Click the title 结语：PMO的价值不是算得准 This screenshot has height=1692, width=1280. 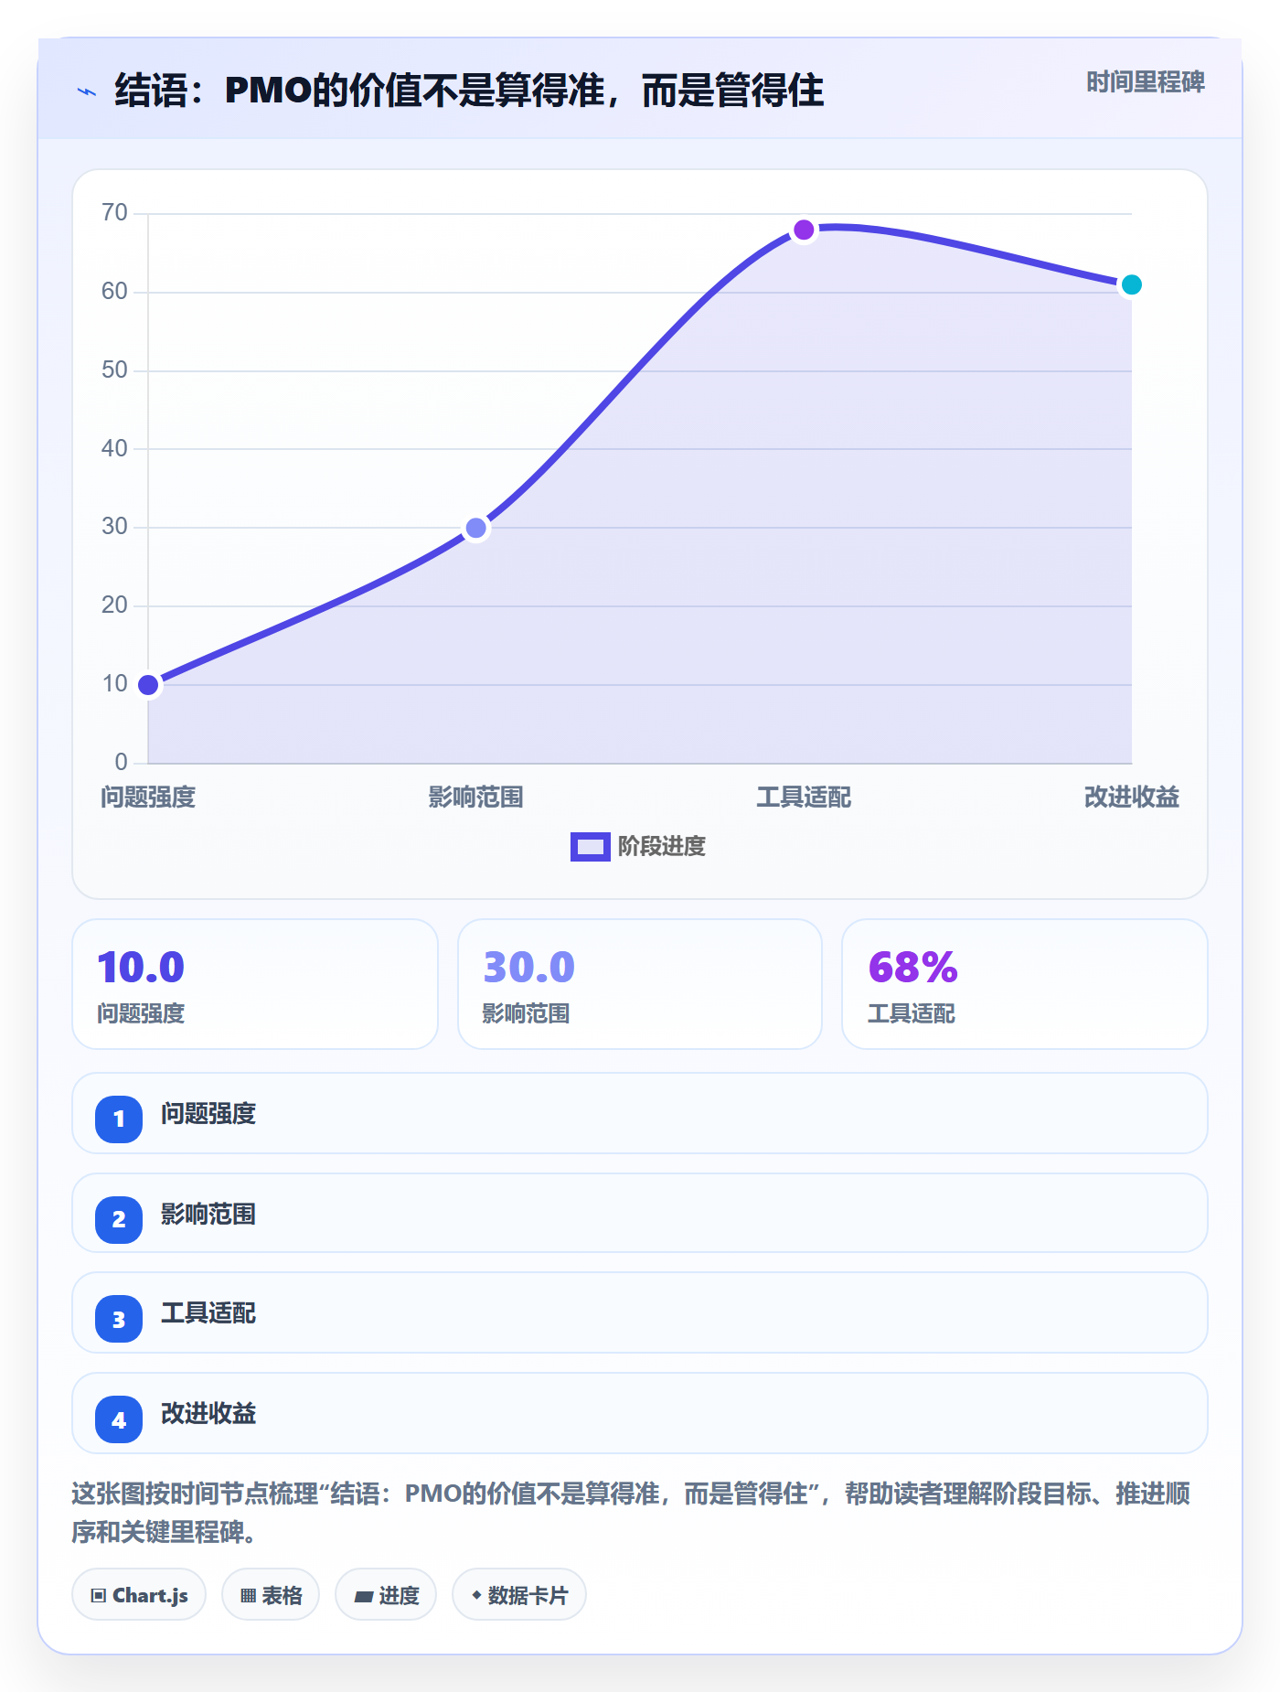pyautogui.click(x=469, y=91)
